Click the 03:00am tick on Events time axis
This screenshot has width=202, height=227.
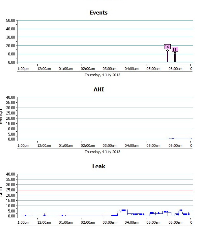[x=110, y=69]
